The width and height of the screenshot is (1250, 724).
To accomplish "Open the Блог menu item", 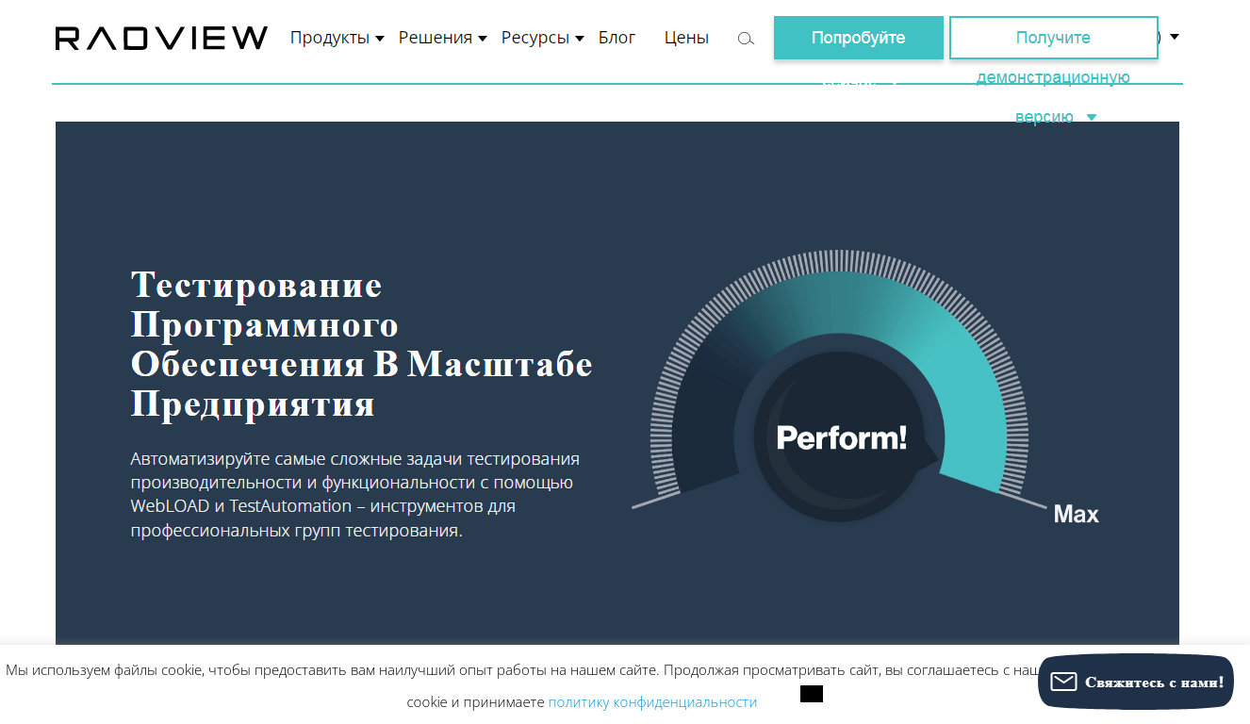I will [x=617, y=38].
